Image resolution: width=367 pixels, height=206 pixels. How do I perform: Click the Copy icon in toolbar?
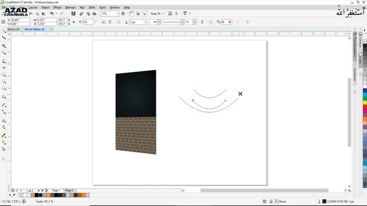[37, 14]
